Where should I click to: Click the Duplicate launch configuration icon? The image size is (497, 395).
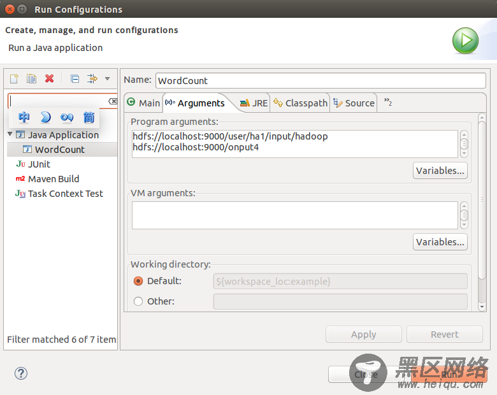(31, 78)
